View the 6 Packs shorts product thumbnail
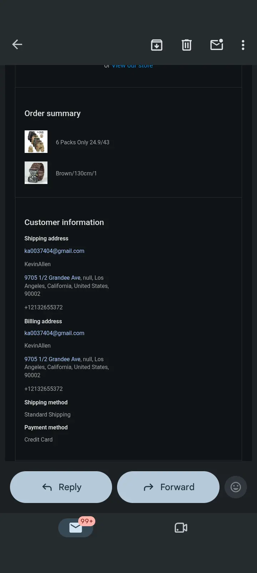257x573 pixels. coord(36,142)
